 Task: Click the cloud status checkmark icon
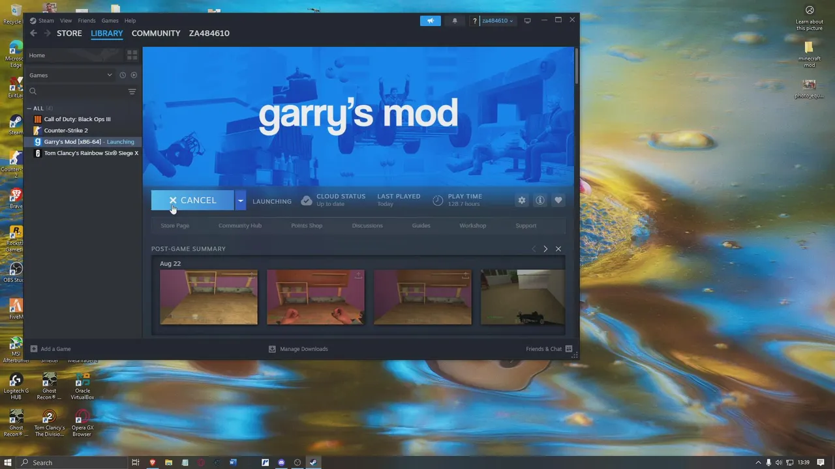click(306, 201)
